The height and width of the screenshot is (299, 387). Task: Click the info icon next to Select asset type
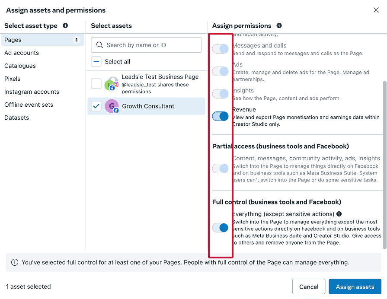tap(65, 26)
